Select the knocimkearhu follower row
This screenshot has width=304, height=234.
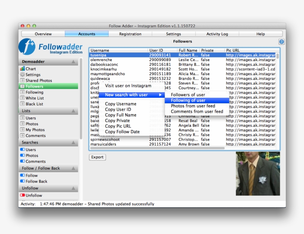pos(182,69)
